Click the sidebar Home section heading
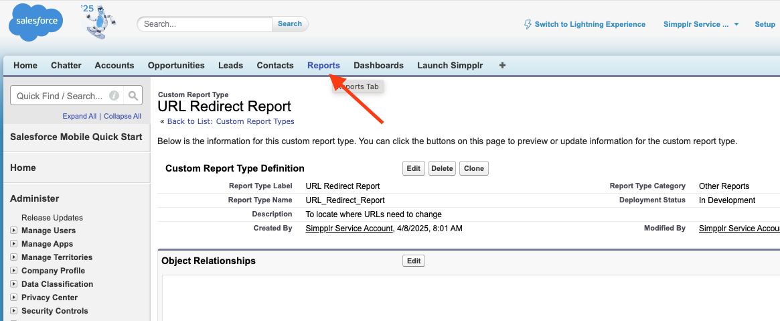The height and width of the screenshot is (321, 780). click(23, 168)
